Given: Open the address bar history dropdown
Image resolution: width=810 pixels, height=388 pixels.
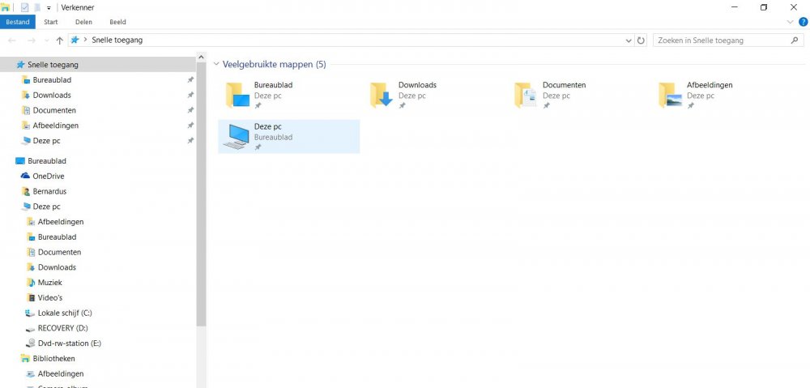Looking at the screenshot, I should [629, 41].
